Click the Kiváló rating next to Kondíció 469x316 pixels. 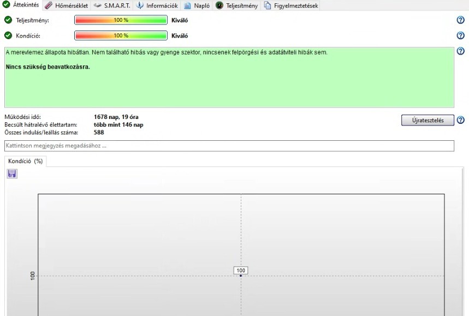[x=180, y=35]
